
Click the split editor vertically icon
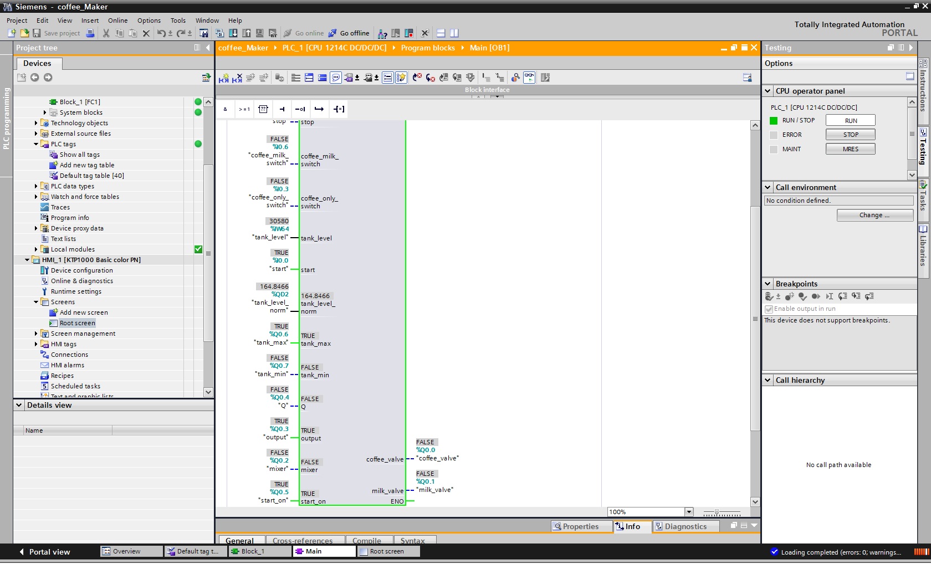click(x=454, y=33)
